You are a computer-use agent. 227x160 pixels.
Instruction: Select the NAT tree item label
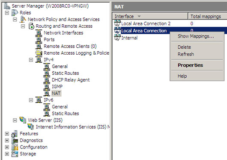click(x=56, y=93)
